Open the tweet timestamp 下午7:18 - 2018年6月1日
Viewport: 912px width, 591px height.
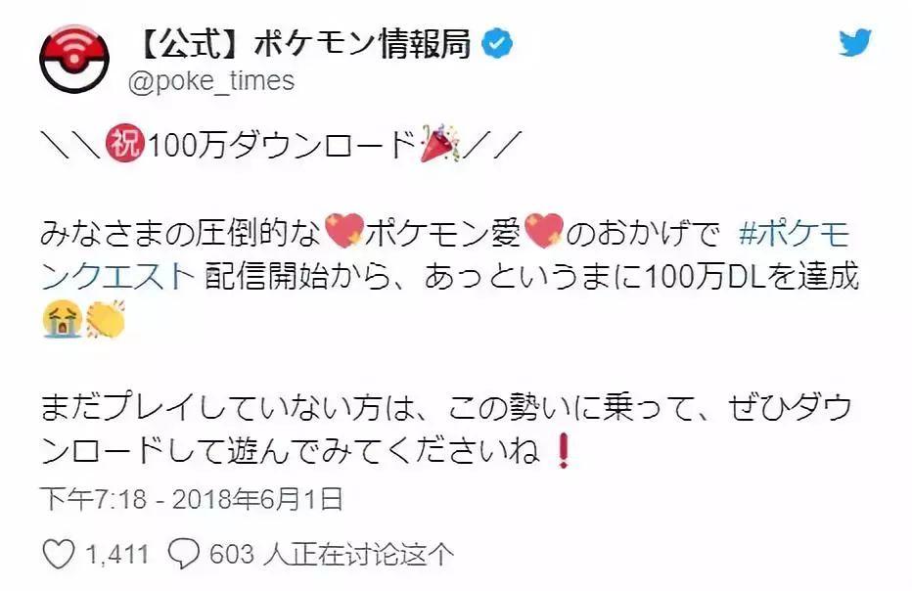point(192,499)
